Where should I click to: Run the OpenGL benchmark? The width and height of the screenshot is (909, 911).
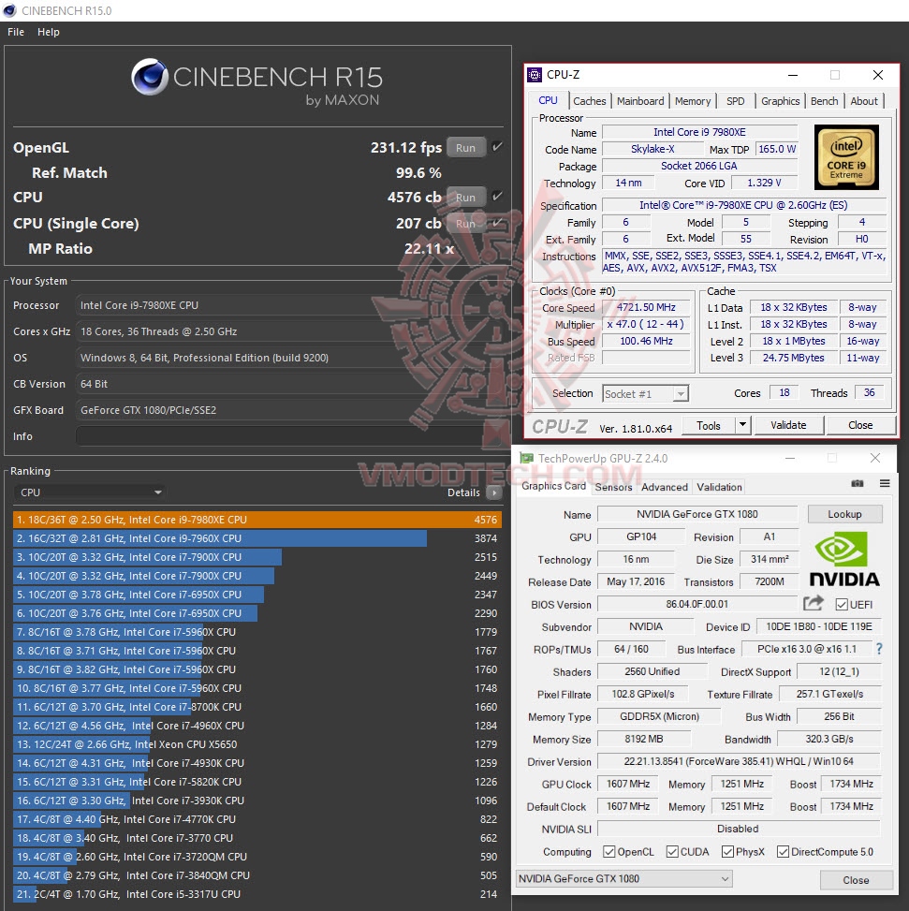tap(466, 148)
